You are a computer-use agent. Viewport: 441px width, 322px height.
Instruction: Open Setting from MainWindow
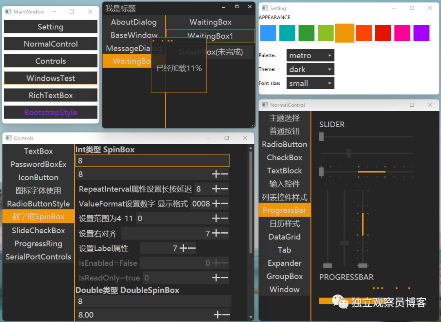[51, 26]
